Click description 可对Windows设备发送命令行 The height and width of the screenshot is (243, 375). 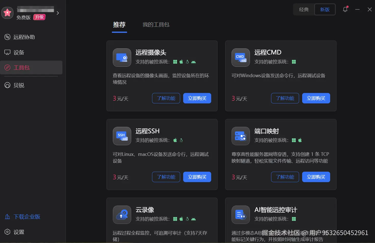click(x=278, y=76)
